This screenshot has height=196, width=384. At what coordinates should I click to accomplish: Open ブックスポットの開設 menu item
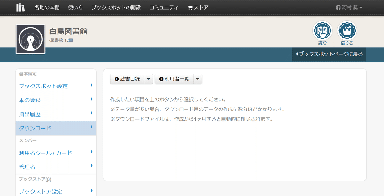point(116,7)
